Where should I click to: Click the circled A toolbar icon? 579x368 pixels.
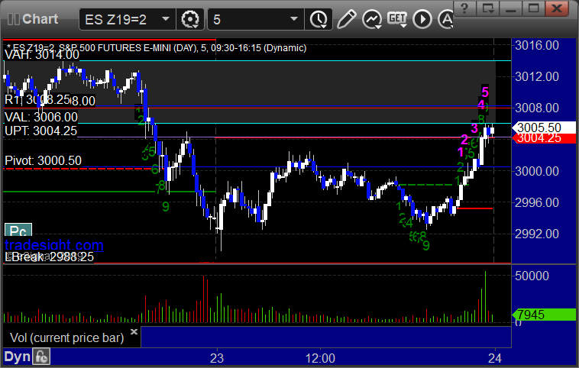point(446,19)
